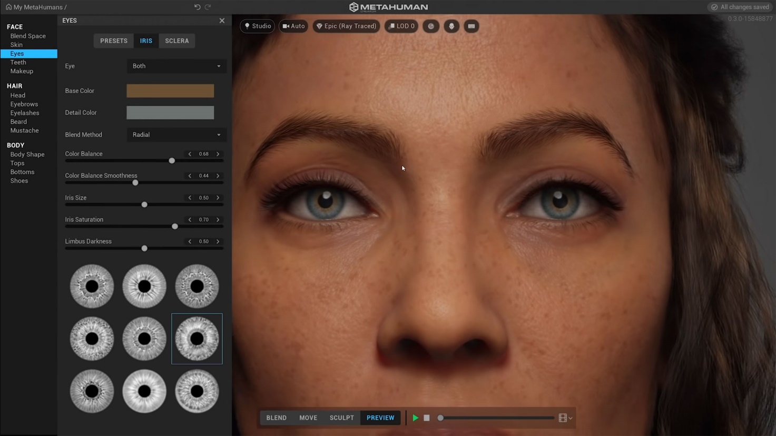
Task: Click the undo arrow in header
Action: (x=197, y=7)
